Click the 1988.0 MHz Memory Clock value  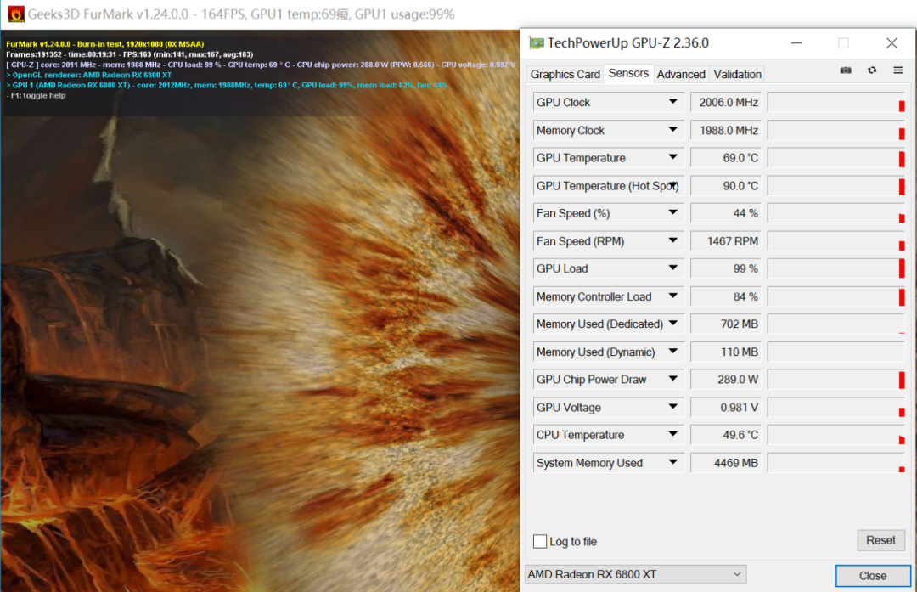[x=726, y=131]
